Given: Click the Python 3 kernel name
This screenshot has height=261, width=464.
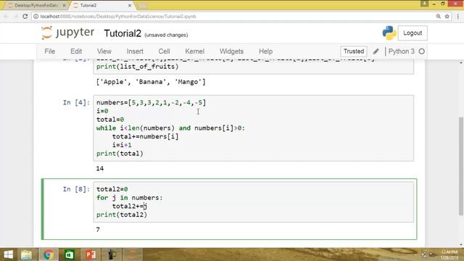Looking at the screenshot, I should (x=401, y=51).
